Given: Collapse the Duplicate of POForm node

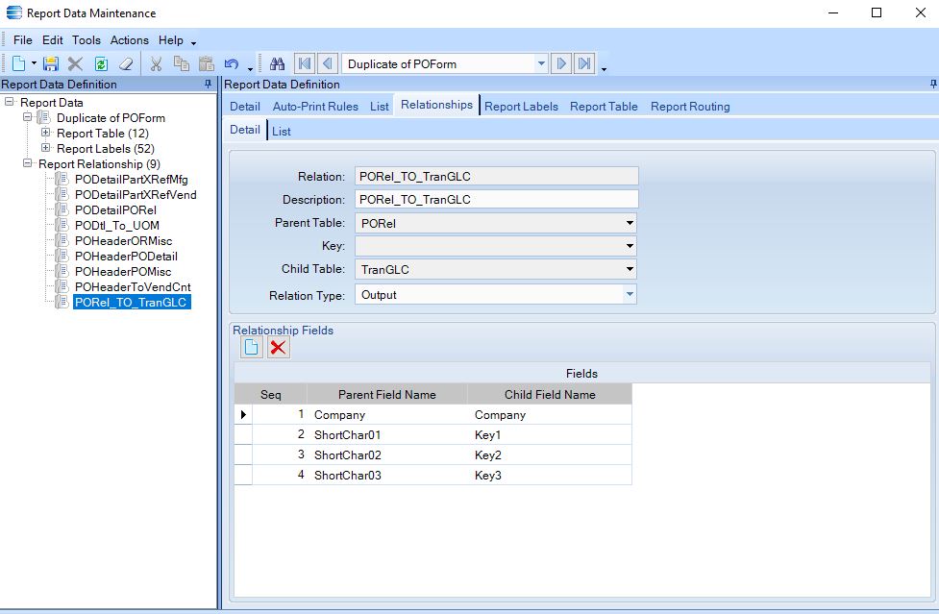Looking at the screenshot, I should (x=28, y=117).
